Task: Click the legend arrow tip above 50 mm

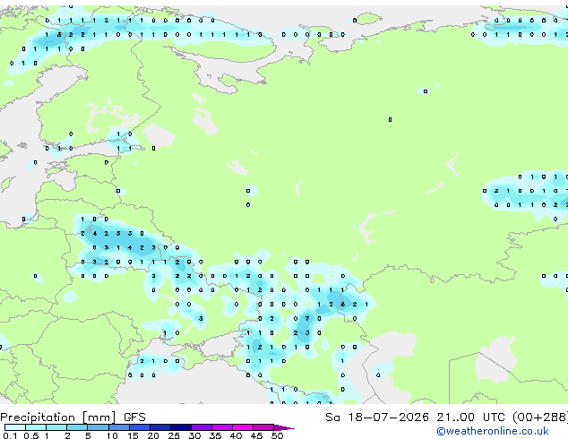Action: pos(284,428)
